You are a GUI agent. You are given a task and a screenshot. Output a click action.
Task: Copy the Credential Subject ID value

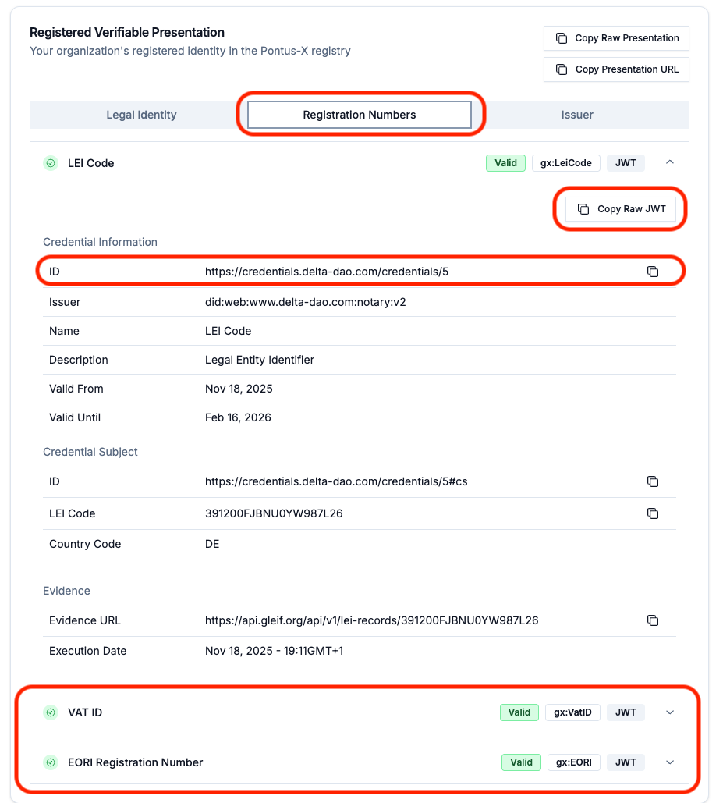[653, 481]
